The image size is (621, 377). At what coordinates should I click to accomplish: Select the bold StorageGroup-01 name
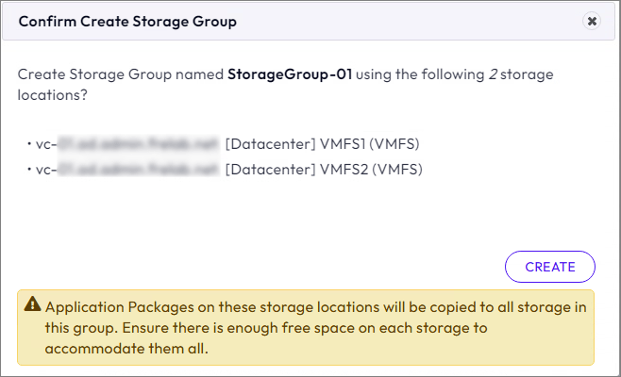tap(290, 74)
